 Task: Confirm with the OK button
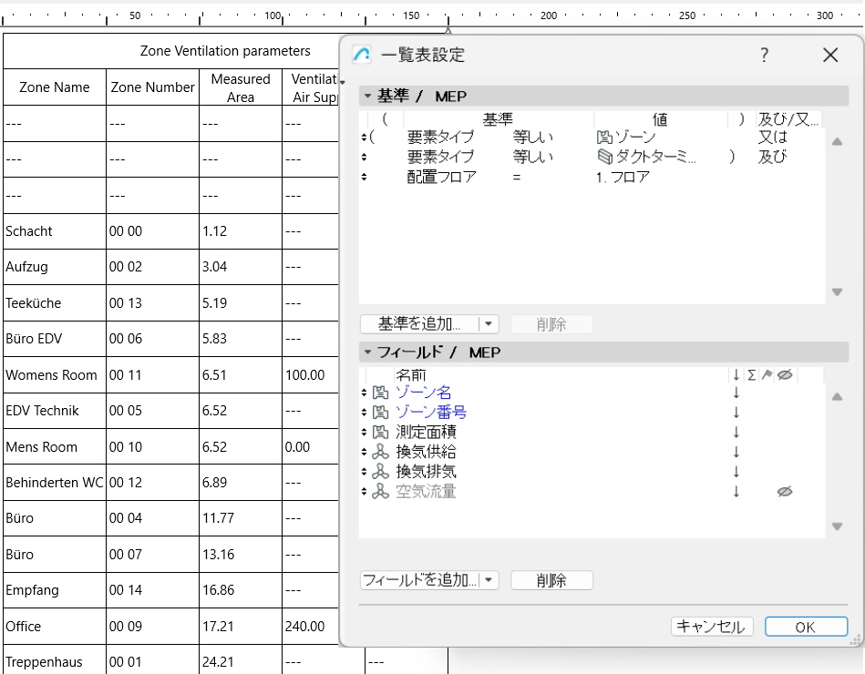pos(806,627)
